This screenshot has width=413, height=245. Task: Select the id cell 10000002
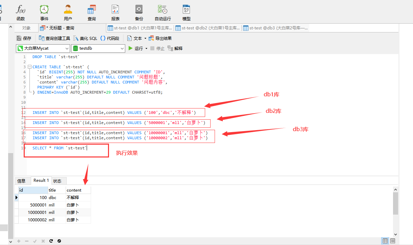click(x=33, y=220)
